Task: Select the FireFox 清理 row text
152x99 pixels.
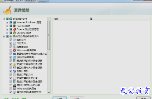Action: [23, 26]
